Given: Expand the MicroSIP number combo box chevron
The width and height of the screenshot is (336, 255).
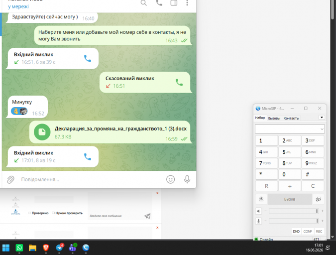Looking at the screenshot, I should 322,129.
